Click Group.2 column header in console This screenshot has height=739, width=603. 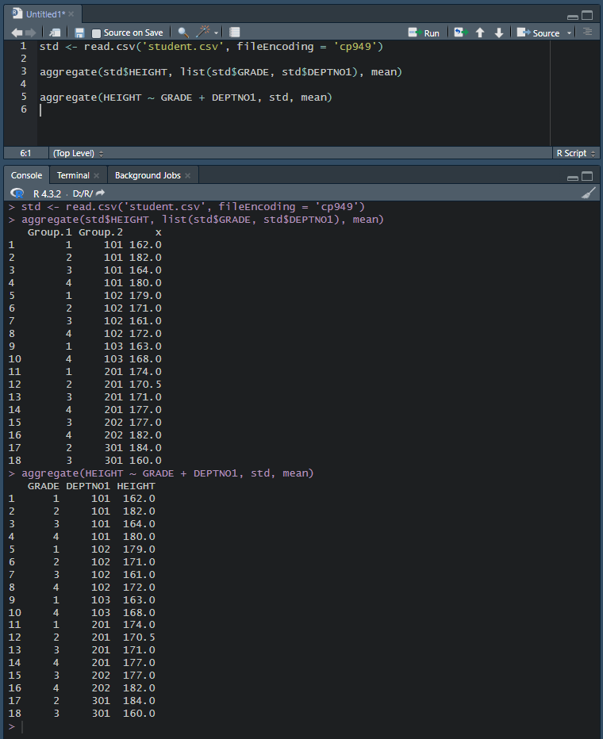tap(101, 232)
